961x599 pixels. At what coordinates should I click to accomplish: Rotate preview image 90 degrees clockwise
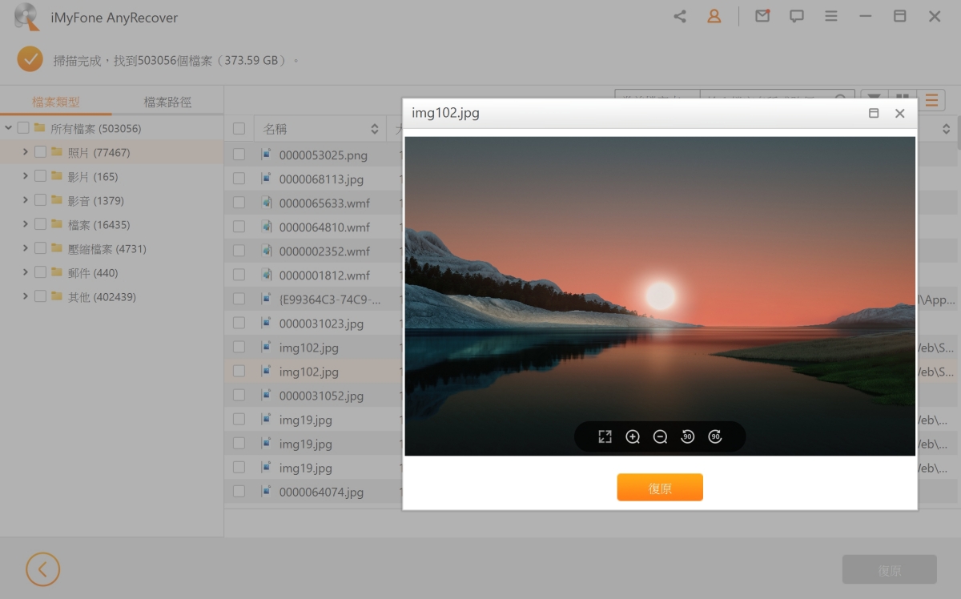pyautogui.click(x=715, y=436)
